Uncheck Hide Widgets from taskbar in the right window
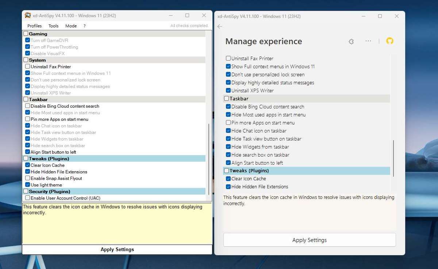The image size is (438, 269). tap(228, 147)
